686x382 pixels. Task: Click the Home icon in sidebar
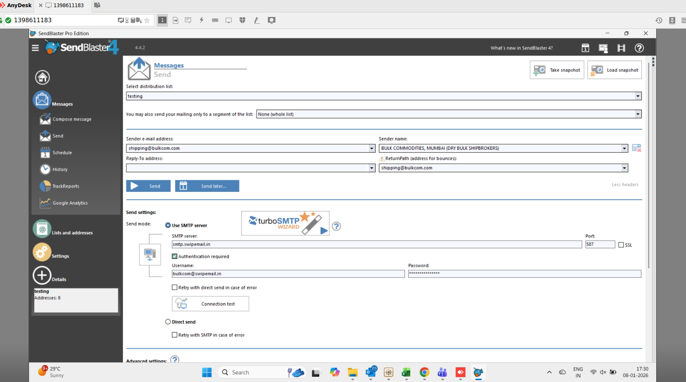click(x=42, y=77)
